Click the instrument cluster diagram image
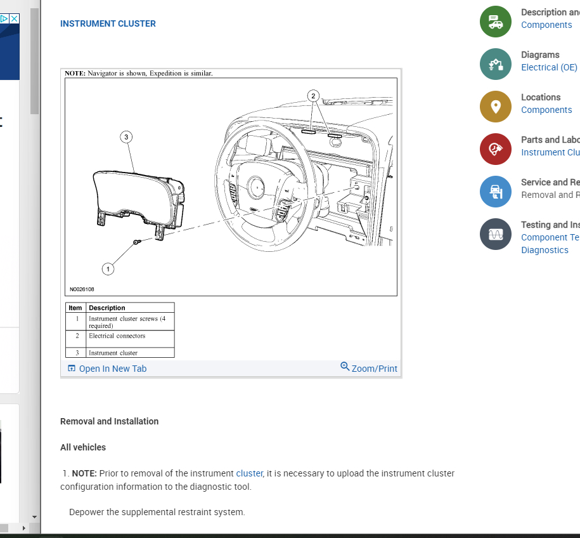The width and height of the screenshot is (580, 538). tap(231, 187)
